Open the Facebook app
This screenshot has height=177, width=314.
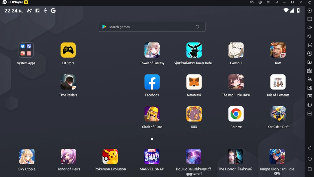tap(152, 82)
